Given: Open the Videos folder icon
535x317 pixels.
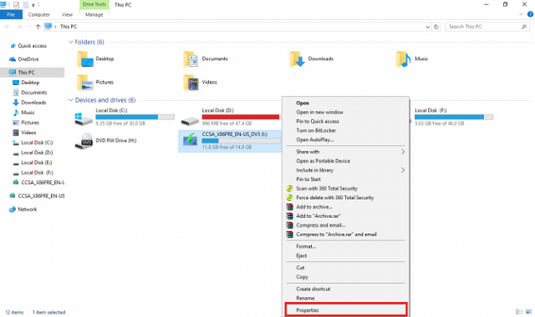Looking at the screenshot, I should point(191,83).
